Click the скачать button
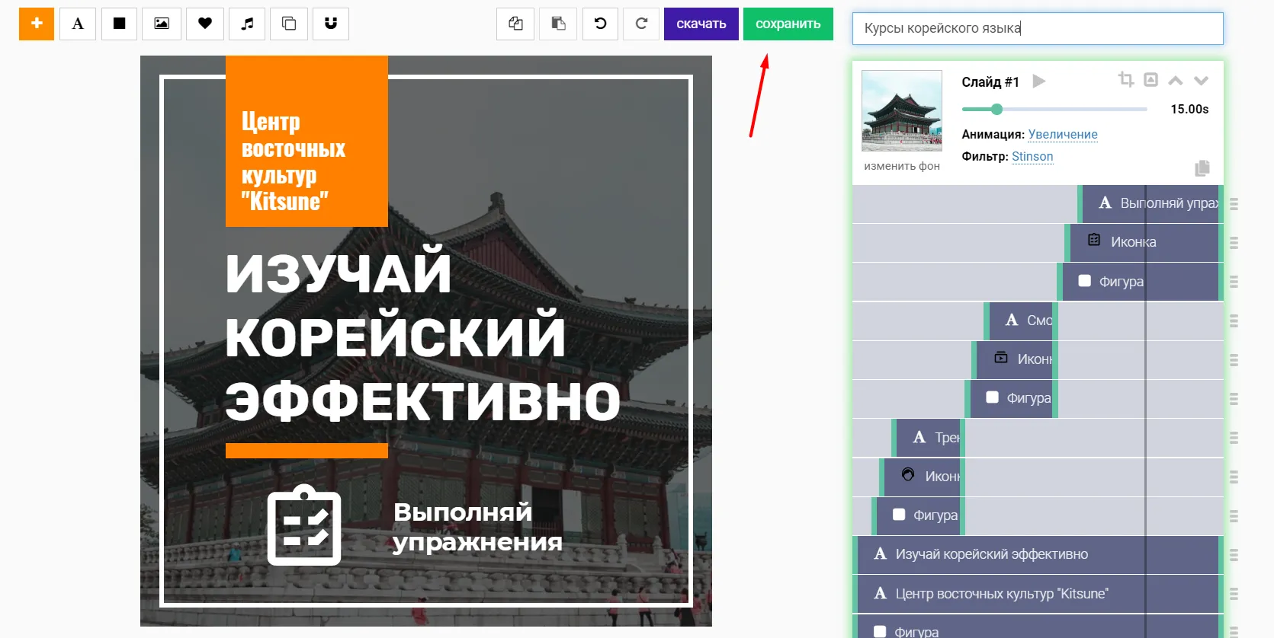The width and height of the screenshot is (1274, 638). tap(701, 24)
